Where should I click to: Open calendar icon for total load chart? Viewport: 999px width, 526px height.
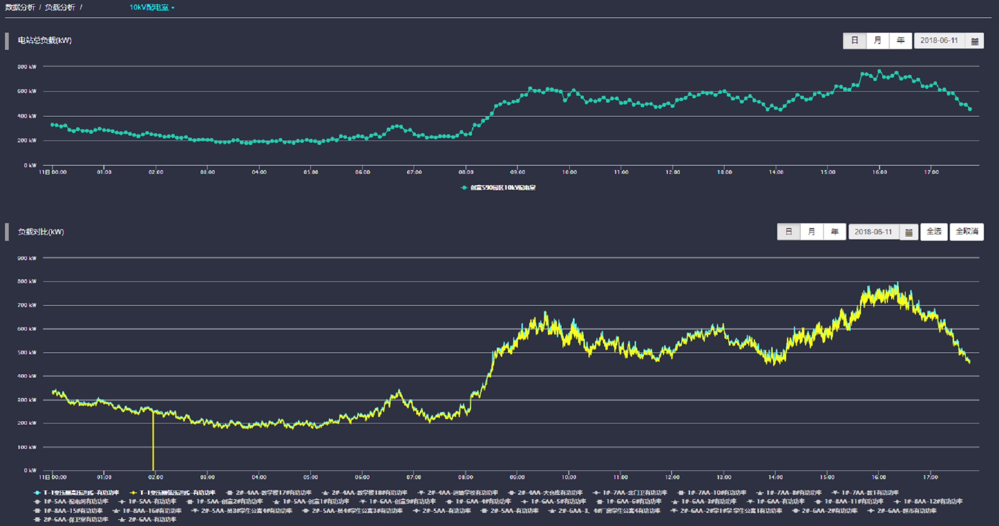(x=975, y=41)
